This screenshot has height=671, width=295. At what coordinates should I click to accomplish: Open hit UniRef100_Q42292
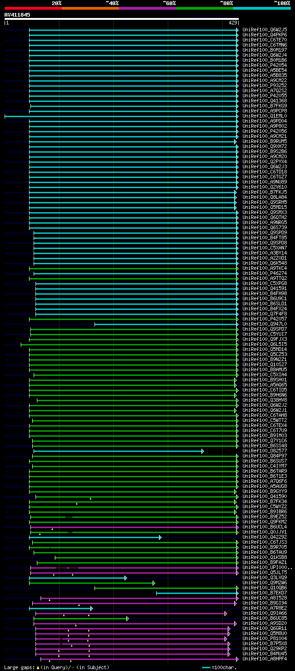(265, 537)
